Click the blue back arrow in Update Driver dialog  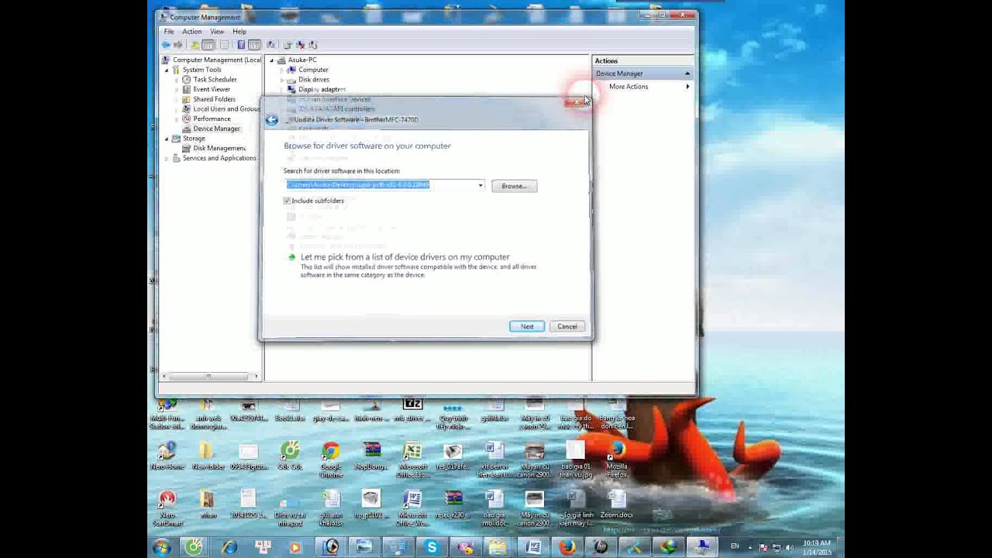click(x=271, y=119)
